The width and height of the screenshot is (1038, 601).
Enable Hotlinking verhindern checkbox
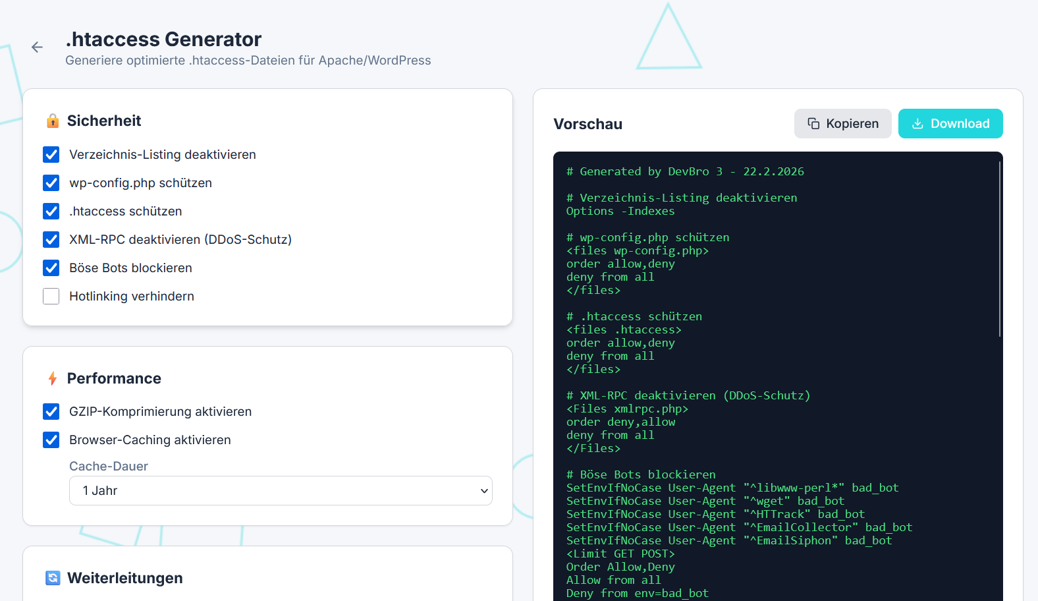tap(51, 296)
